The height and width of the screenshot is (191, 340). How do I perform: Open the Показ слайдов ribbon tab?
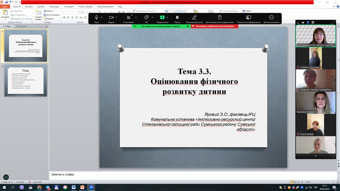point(86,6)
